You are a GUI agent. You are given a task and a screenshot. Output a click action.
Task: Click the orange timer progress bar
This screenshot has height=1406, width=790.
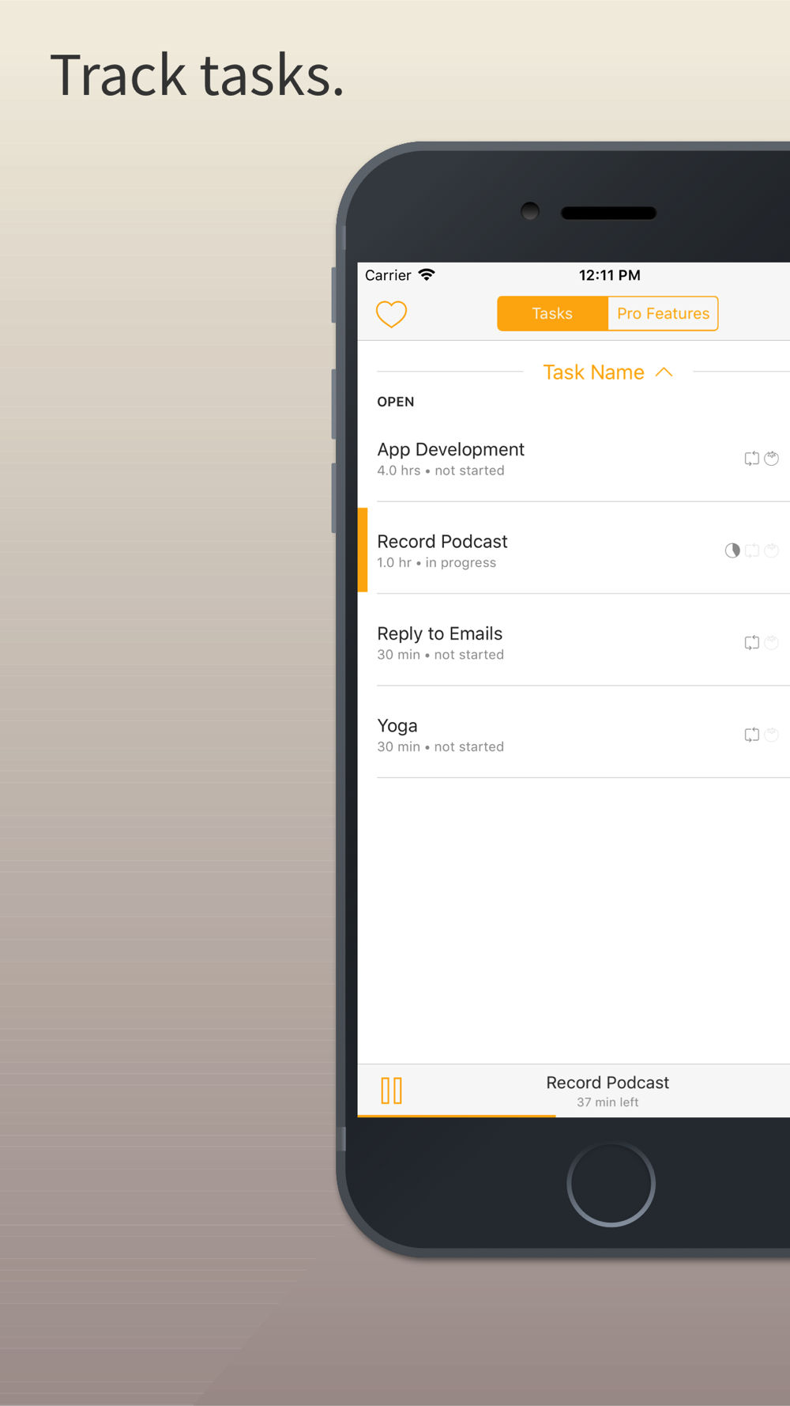[457, 1116]
